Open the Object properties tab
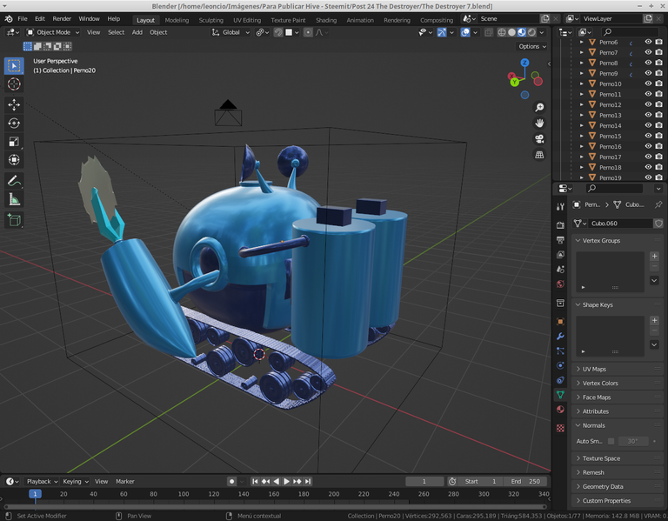This screenshot has width=668, height=521. [560, 322]
